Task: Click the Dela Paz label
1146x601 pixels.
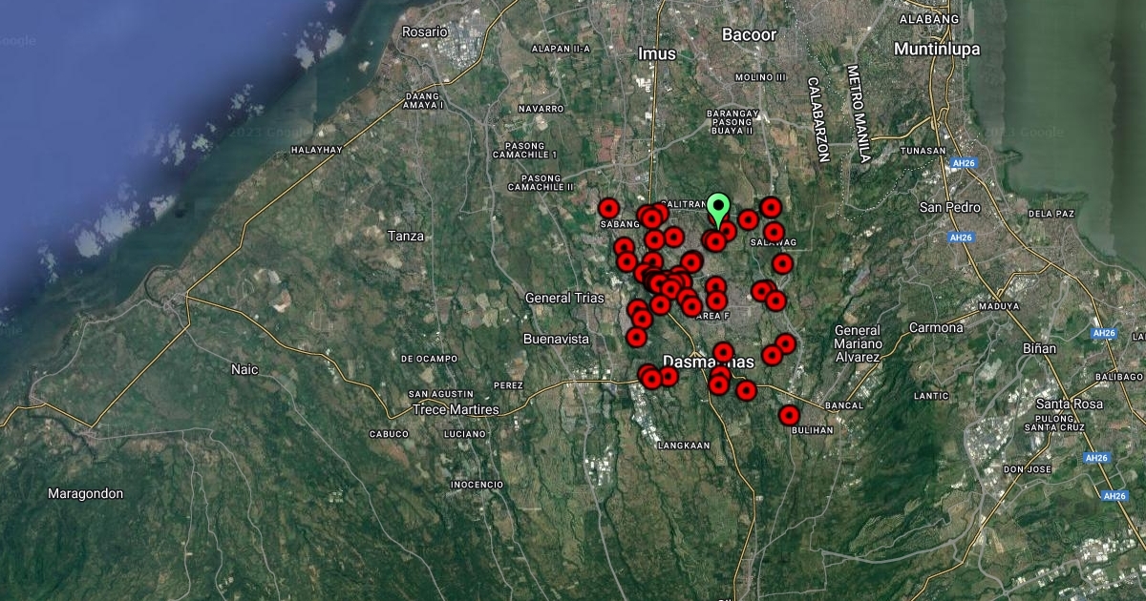Action: (1051, 214)
